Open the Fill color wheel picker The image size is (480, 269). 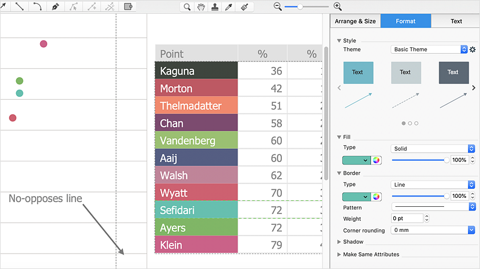pos(376,160)
